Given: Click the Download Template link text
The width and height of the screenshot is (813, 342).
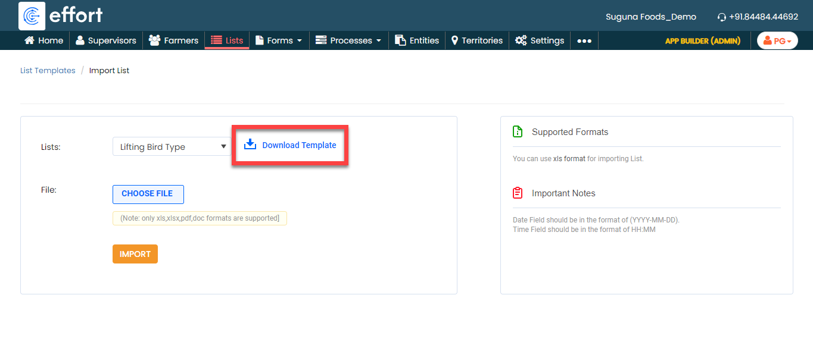Looking at the screenshot, I should (x=299, y=145).
